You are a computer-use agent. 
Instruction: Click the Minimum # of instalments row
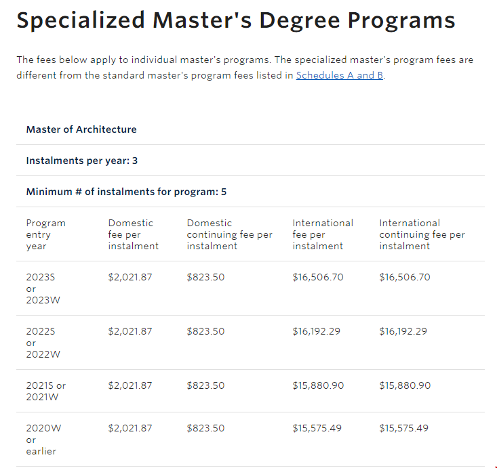click(126, 192)
